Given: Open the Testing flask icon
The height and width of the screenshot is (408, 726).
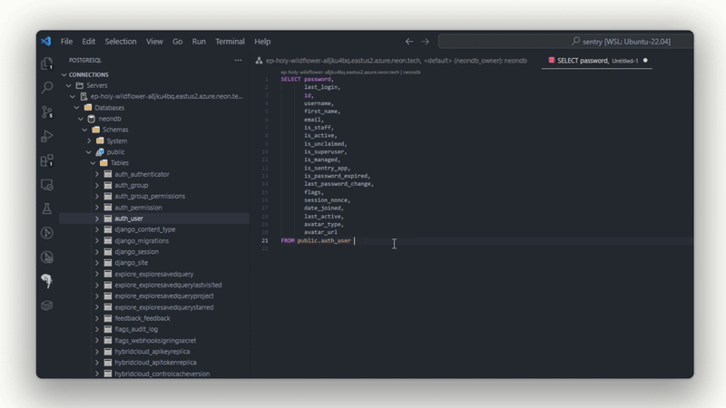Looking at the screenshot, I should click(47, 209).
